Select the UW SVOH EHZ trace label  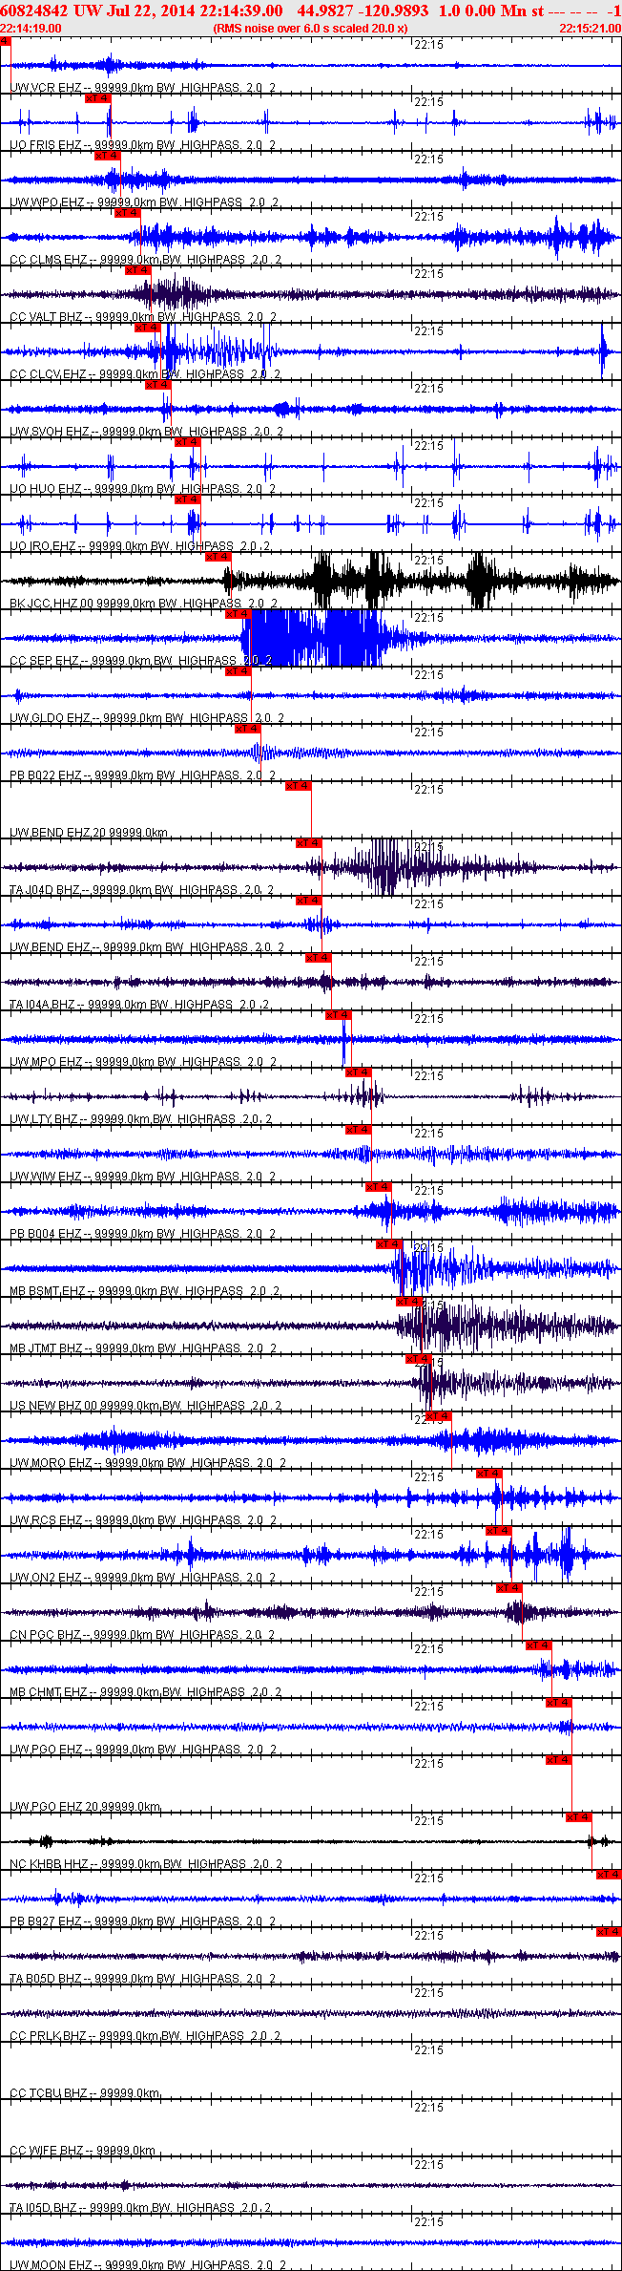point(146,432)
